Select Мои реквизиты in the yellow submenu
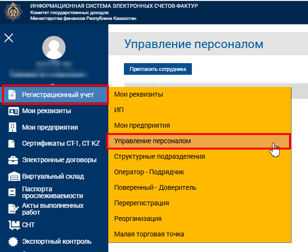Viewport: 308px width, 252px height. point(200,94)
